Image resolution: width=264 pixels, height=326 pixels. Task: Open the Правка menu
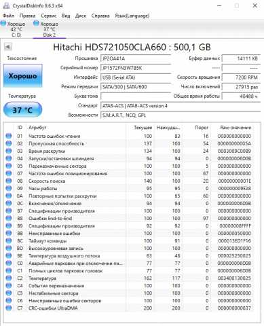pyautogui.click(x=27, y=16)
